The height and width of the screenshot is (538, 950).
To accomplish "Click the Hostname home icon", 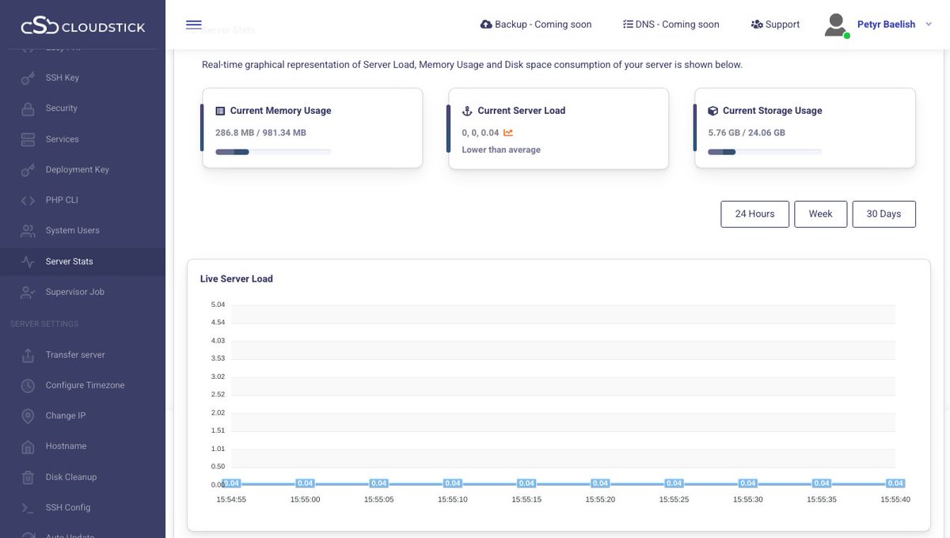I will click(28, 447).
